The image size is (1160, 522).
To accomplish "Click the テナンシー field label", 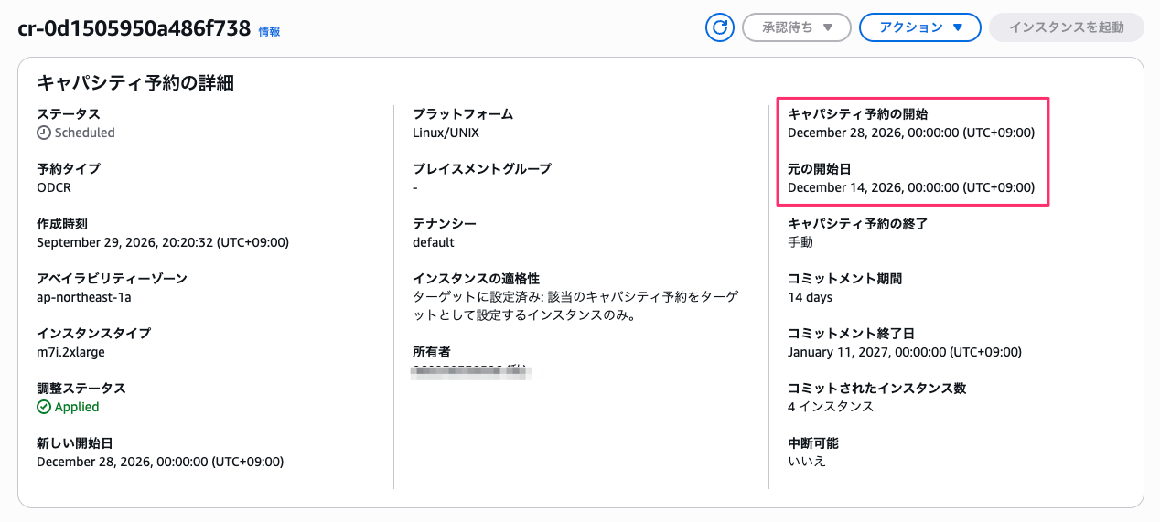I will 445,224.
